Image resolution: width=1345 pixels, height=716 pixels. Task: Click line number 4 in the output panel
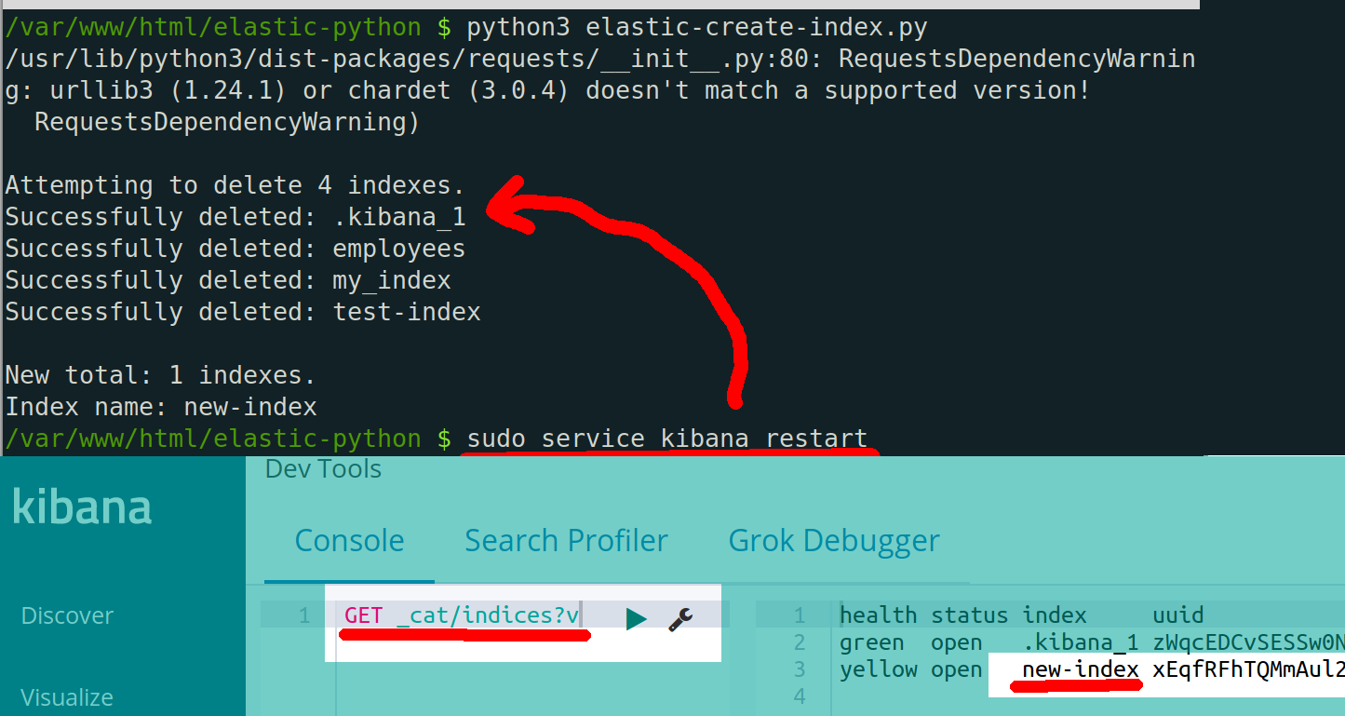(799, 696)
